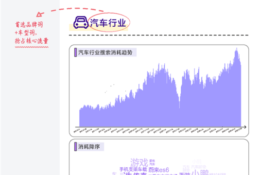The width and height of the screenshot is (277, 175).
Task: Click the red note line +车型词
Action: [x=26, y=33]
